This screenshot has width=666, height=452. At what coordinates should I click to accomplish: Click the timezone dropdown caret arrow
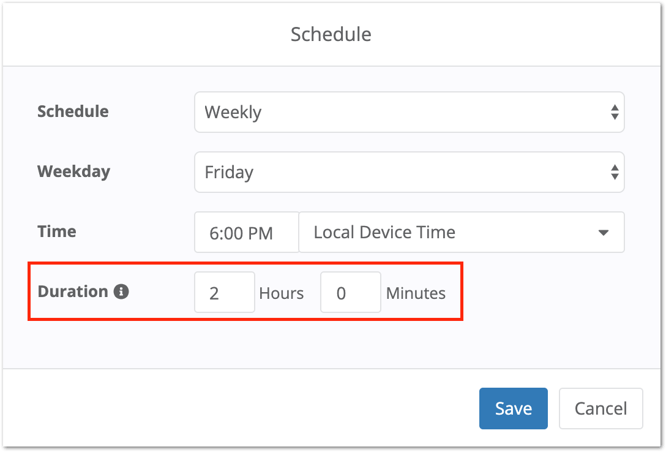point(603,233)
